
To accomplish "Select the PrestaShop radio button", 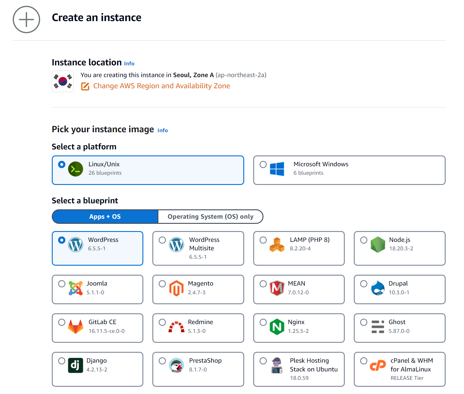I will [162, 361].
